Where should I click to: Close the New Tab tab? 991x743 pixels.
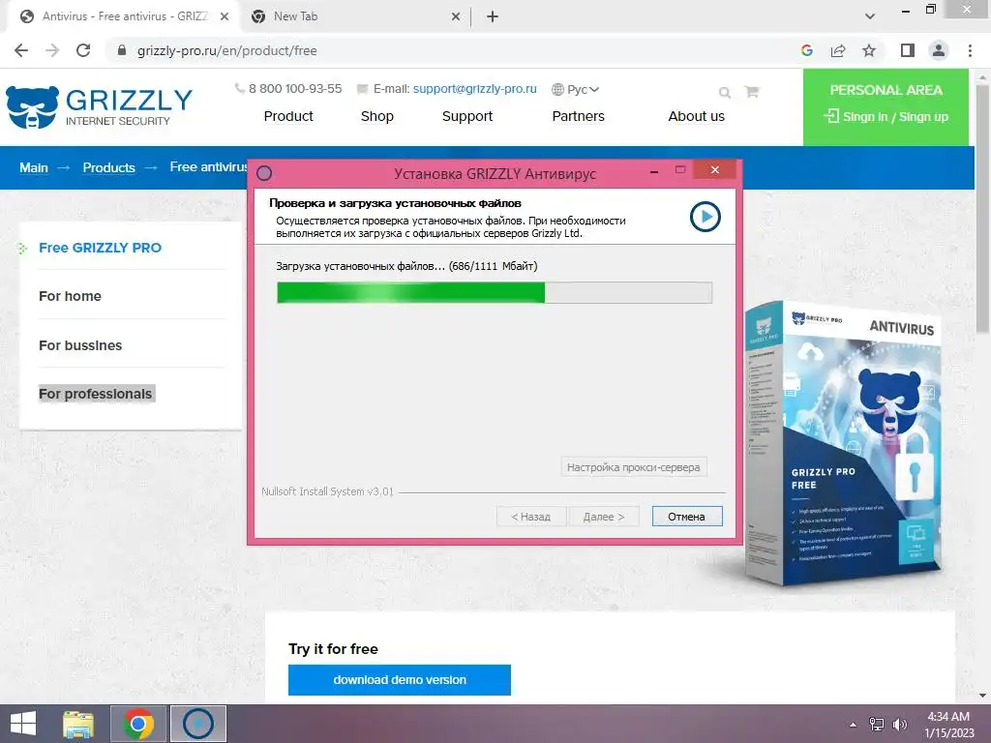pos(456,16)
